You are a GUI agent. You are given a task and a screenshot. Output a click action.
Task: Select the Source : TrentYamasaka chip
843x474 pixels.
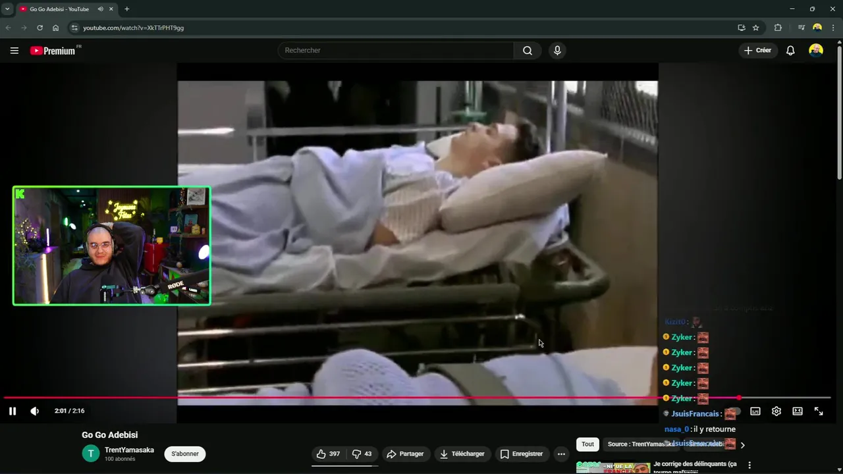641,444
